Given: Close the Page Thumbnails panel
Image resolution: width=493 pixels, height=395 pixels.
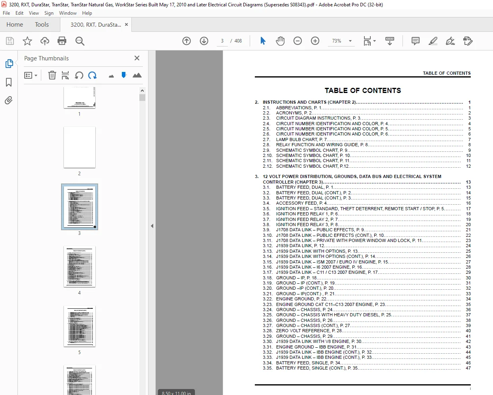Looking at the screenshot, I should click(137, 58).
